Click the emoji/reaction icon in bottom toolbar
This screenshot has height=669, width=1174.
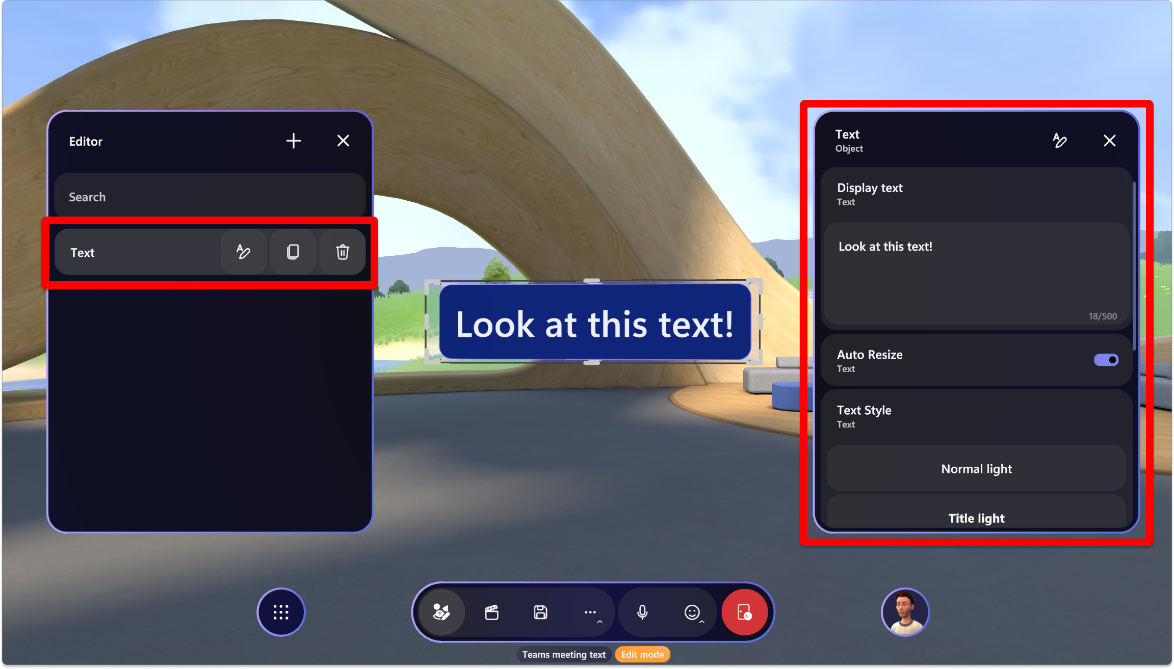(692, 612)
